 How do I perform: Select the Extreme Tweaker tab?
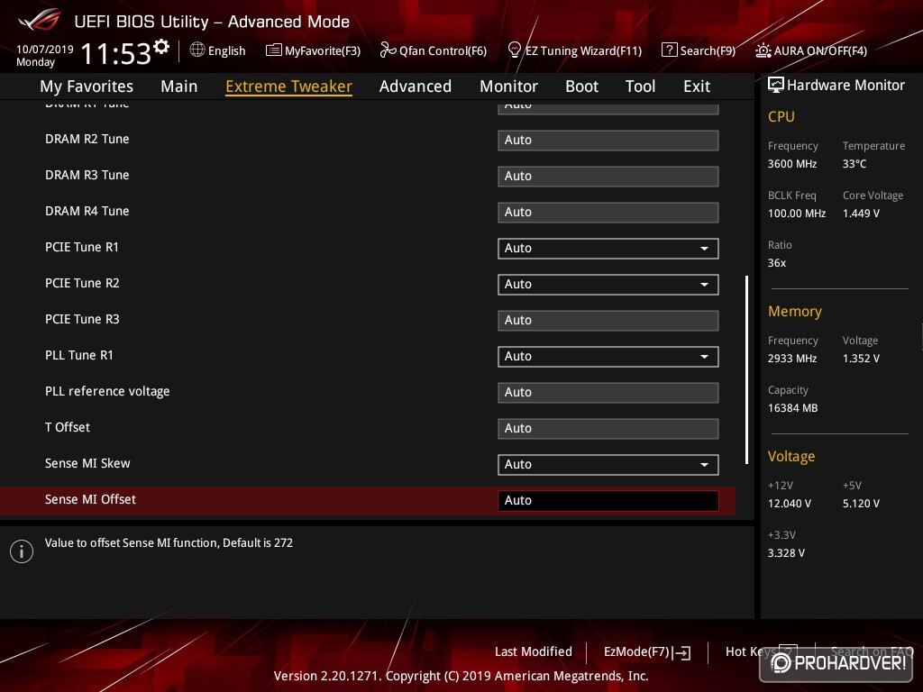point(288,86)
